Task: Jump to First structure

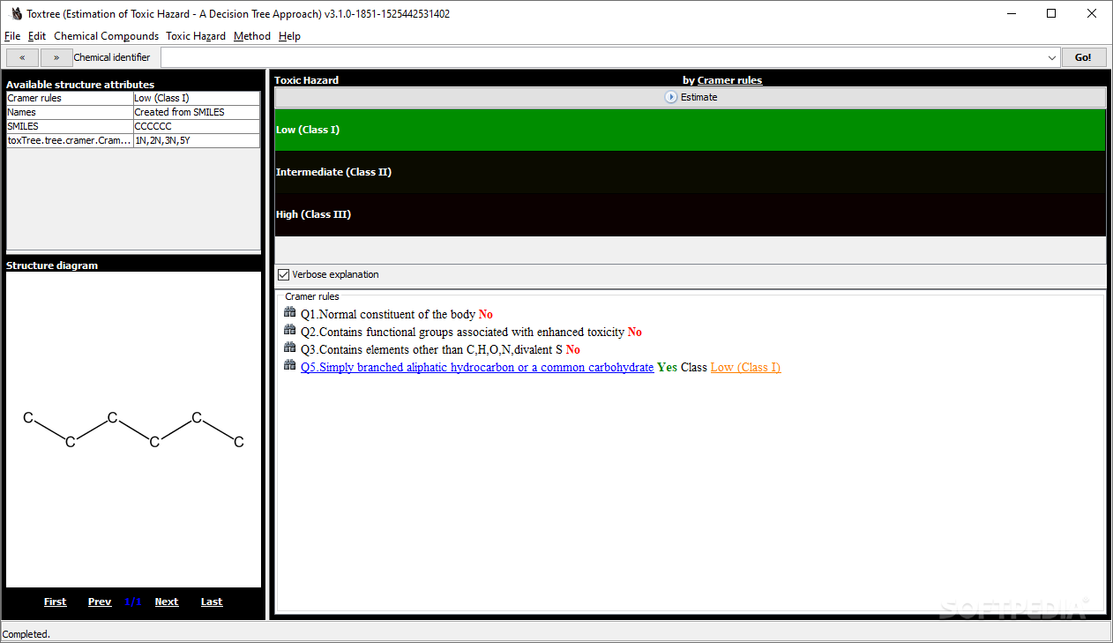Action: [55, 602]
